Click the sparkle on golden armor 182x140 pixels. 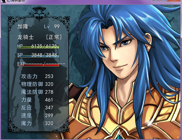(x=150, y=123)
